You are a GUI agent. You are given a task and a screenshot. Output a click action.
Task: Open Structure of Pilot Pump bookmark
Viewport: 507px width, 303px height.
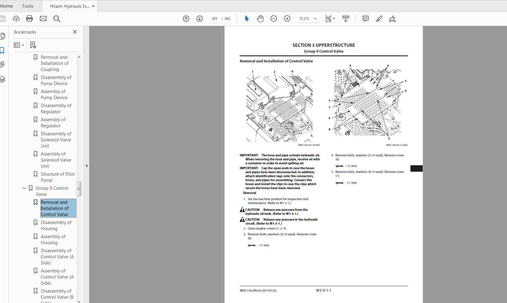tap(58, 177)
